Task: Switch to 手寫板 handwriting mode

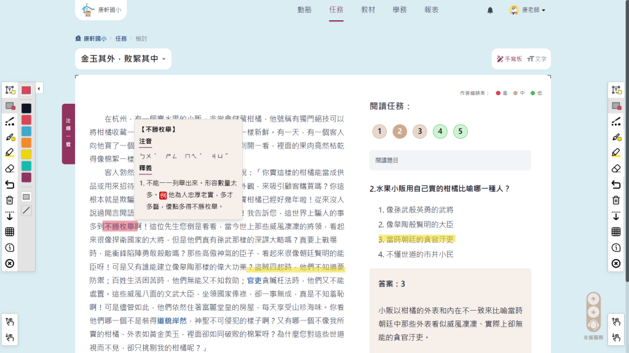Action: (509, 59)
